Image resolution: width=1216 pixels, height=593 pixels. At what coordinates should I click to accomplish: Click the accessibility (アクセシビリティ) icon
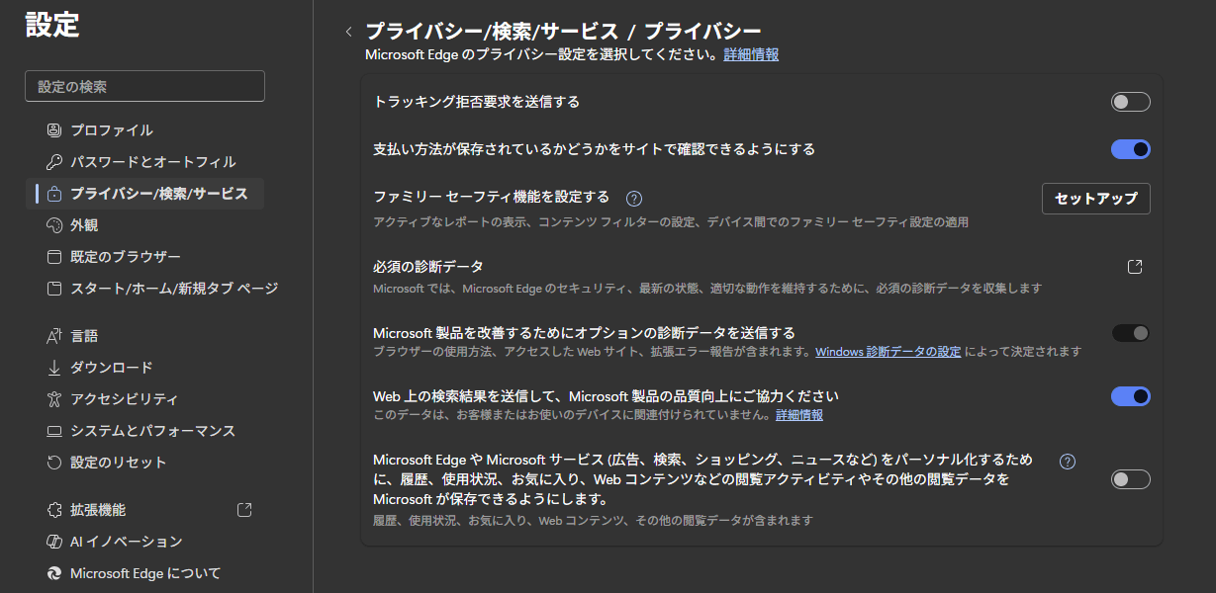click(54, 399)
